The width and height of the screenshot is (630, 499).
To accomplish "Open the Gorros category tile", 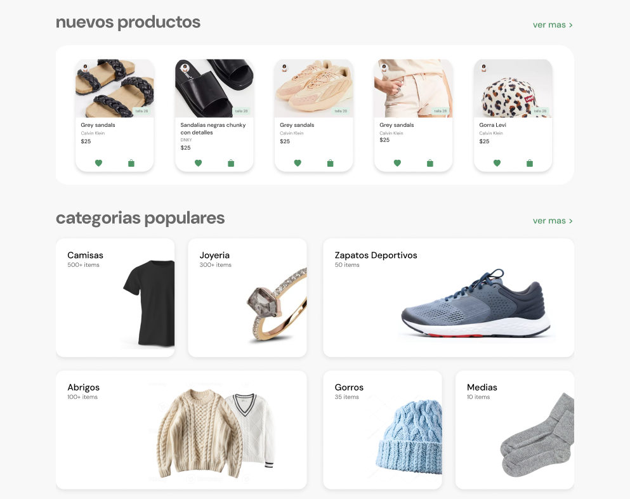I will pyautogui.click(x=382, y=429).
